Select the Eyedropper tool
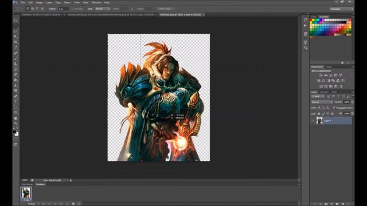Image resolution: width=367 pixels, height=206 pixels. point(15,47)
